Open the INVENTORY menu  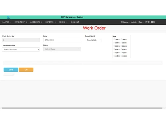coord(20,22)
